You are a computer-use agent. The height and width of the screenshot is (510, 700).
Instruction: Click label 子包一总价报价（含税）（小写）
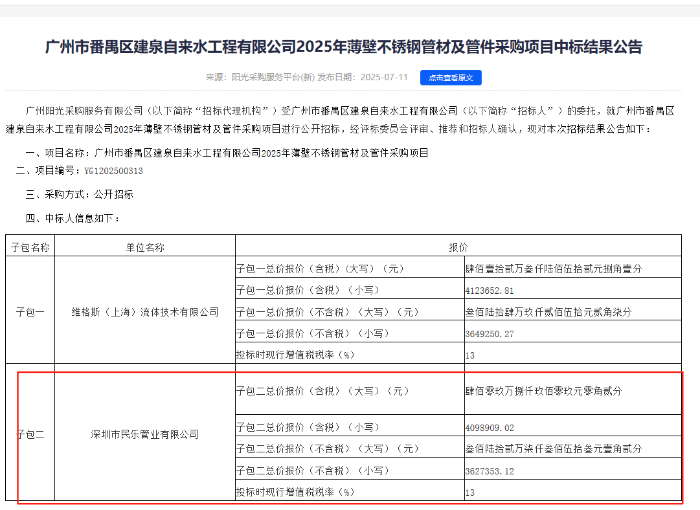(308, 290)
